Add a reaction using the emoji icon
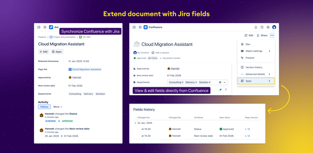The height and width of the screenshot is (153, 313). (153, 52)
